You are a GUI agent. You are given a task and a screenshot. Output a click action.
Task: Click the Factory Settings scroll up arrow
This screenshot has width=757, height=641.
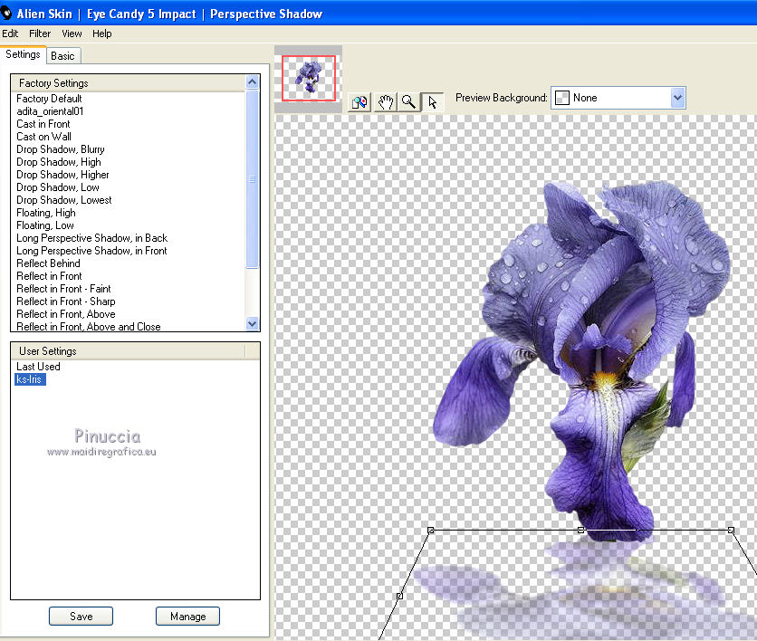[x=252, y=82]
